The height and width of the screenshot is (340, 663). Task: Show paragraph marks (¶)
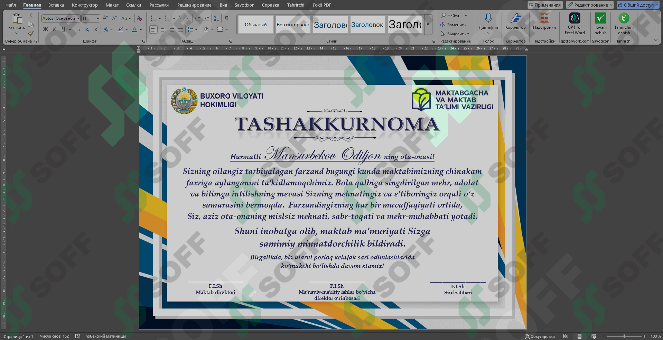click(x=226, y=18)
